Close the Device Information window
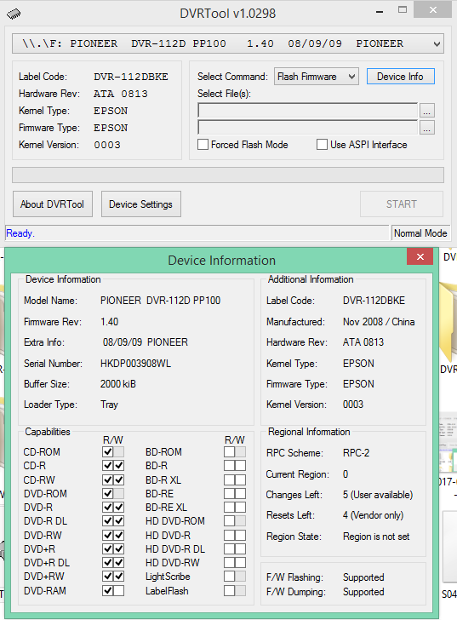 (x=420, y=256)
